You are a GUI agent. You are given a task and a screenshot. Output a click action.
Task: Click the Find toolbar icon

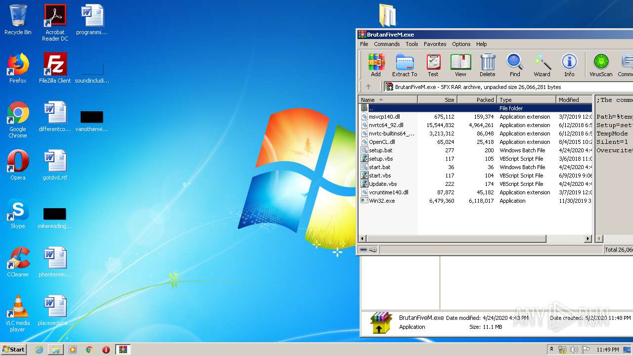point(515,65)
